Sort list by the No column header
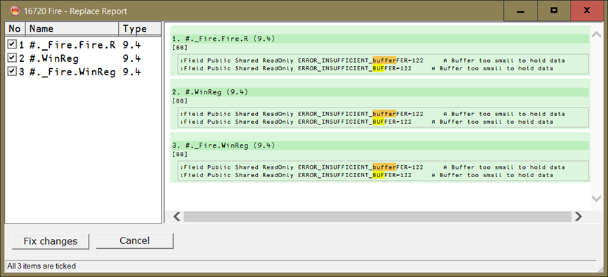608x277 pixels. click(15, 29)
